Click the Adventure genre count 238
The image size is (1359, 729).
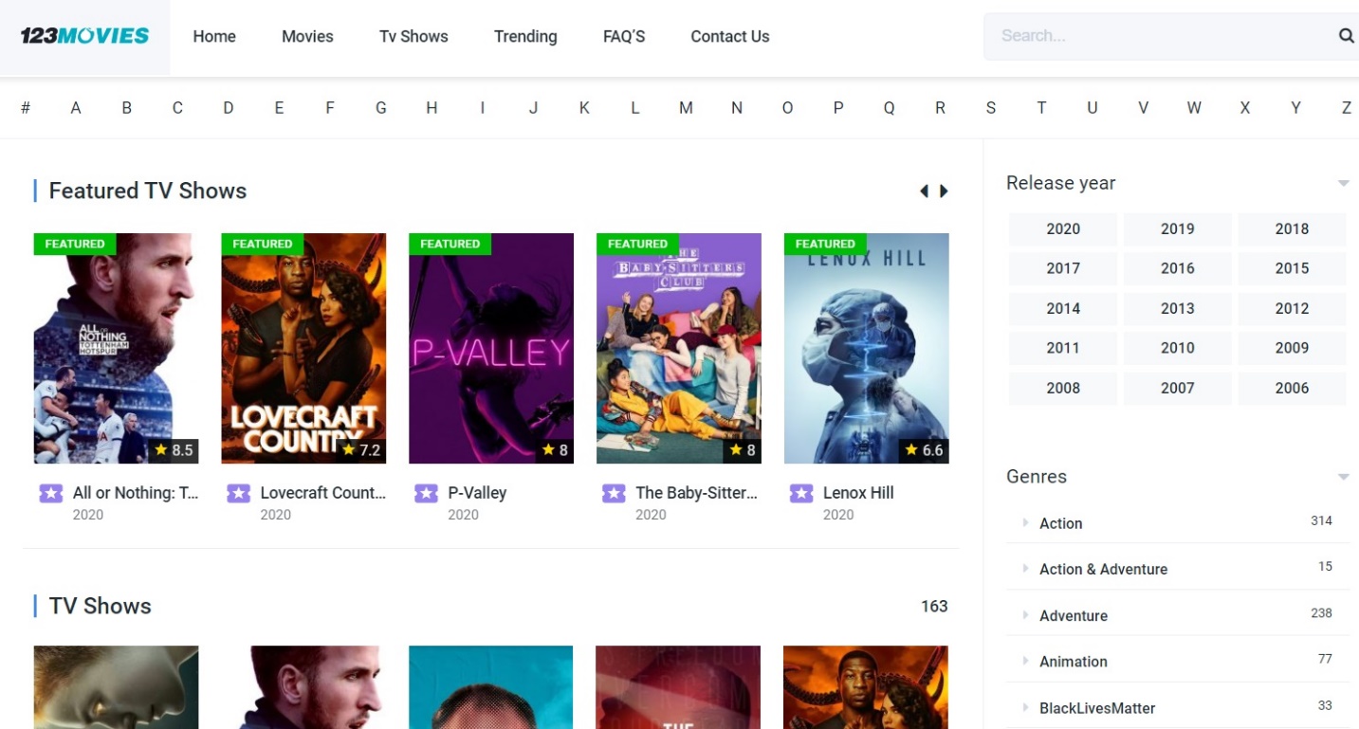tap(1321, 612)
